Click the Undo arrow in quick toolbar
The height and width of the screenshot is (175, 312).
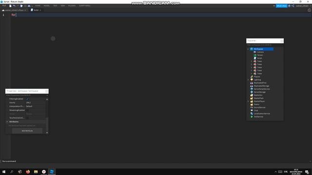(14, 6)
